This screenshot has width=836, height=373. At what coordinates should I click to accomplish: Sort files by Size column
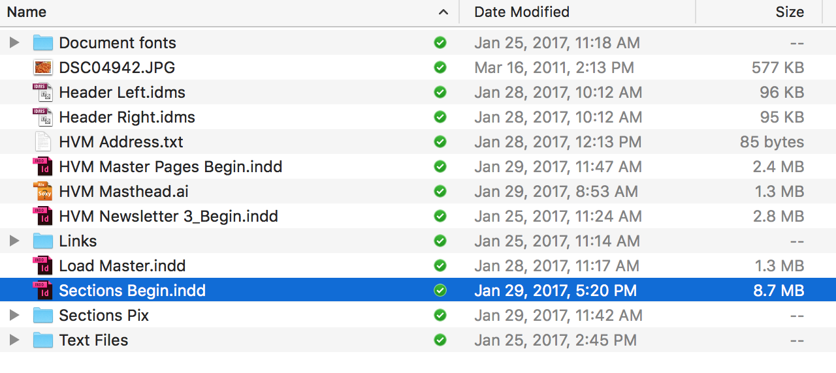[789, 12]
